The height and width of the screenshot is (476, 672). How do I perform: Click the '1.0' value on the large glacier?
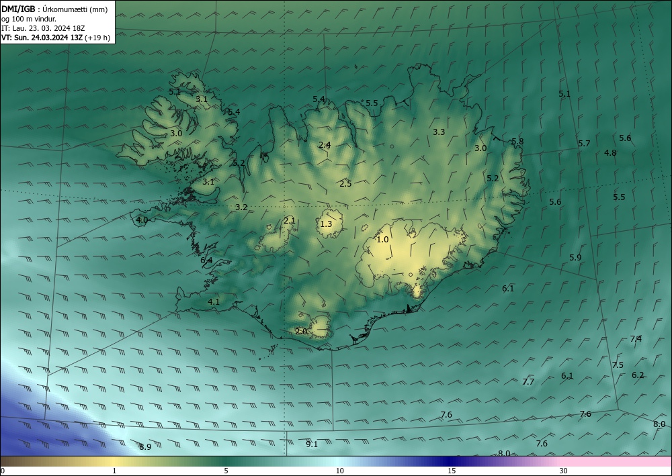coord(382,239)
